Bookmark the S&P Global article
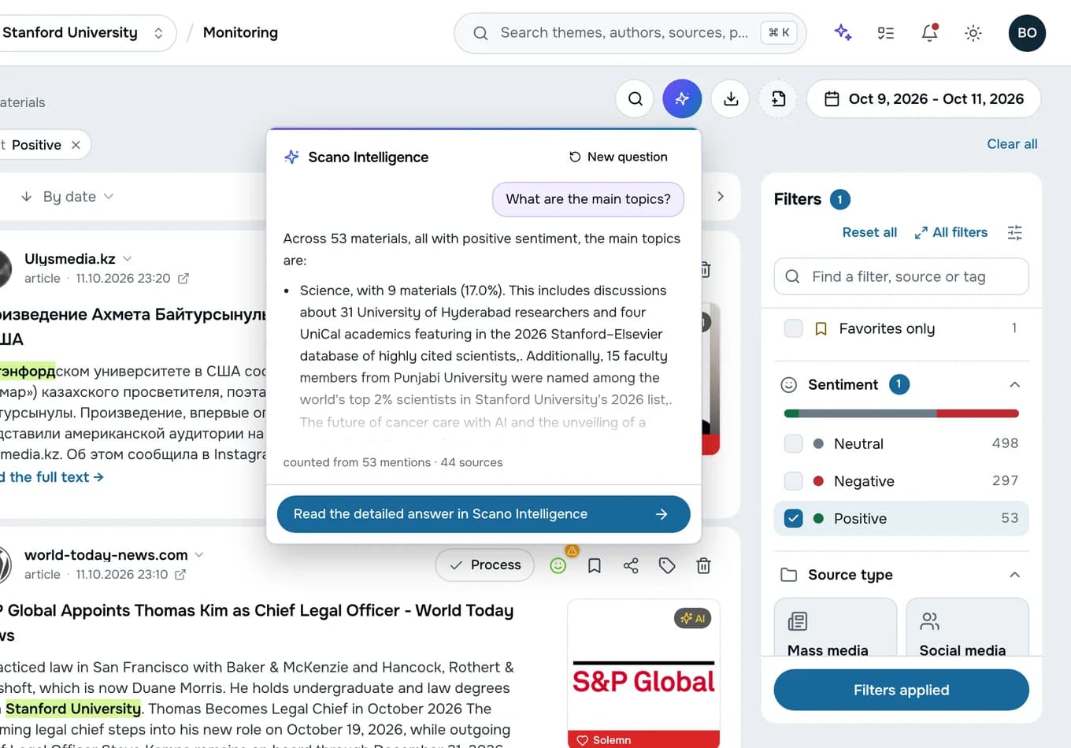The image size is (1071, 748). click(x=595, y=565)
